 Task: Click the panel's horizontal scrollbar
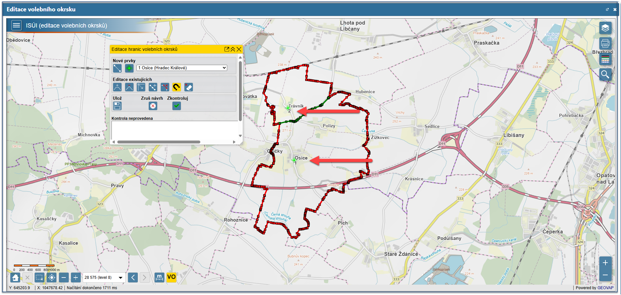click(159, 142)
